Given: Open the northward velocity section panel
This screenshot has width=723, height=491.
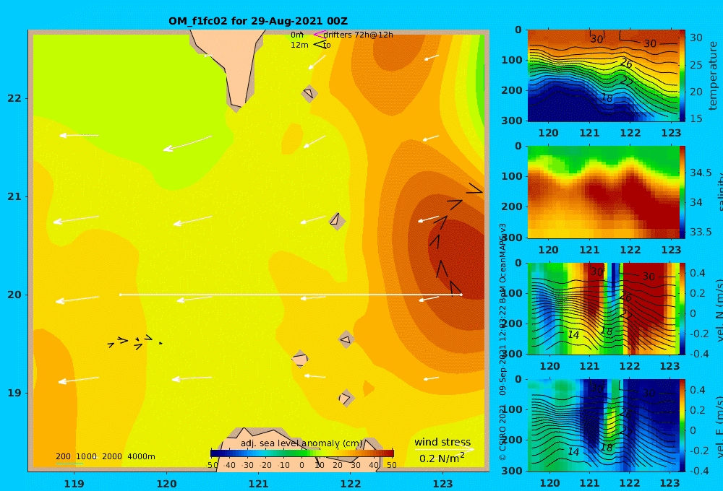Looking at the screenshot, I should (603, 308).
